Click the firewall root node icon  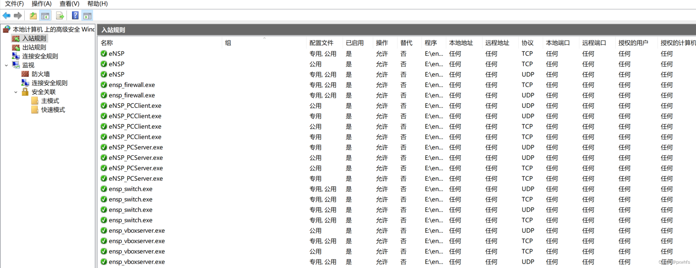click(6, 29)
